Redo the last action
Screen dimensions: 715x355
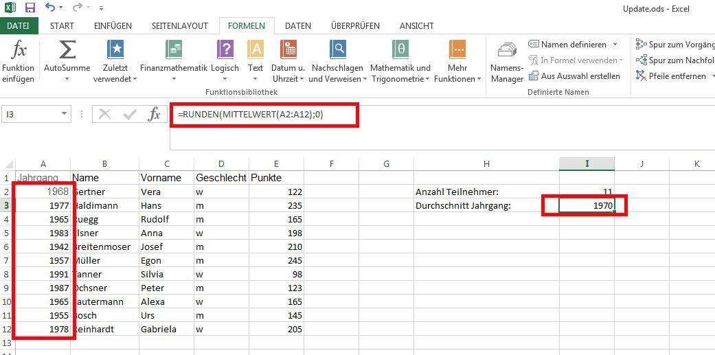click(78, 8)
